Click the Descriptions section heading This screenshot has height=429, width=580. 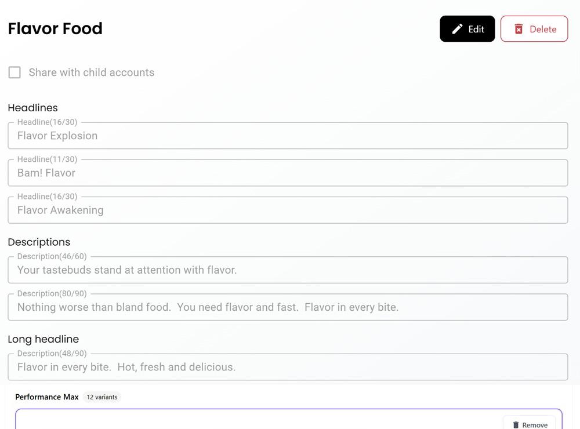click(x=39, y=242)
